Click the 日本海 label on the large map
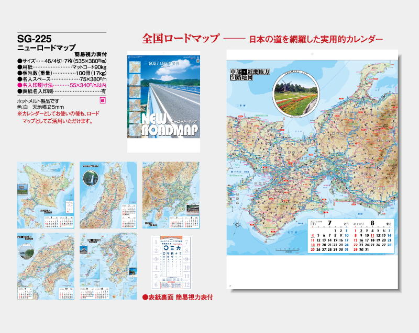 (x=241, y=106)
